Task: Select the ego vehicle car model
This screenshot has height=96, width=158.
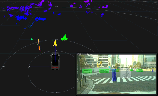Action: (55, 61)
